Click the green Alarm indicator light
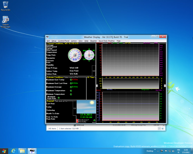 94,120
